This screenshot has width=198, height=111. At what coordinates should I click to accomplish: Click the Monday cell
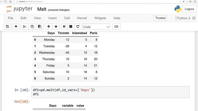coord(49,40)
